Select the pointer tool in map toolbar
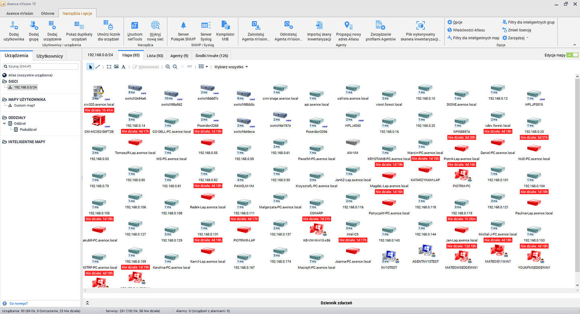Viewport: 580px width, 314px height. click(x=91, y=67)
